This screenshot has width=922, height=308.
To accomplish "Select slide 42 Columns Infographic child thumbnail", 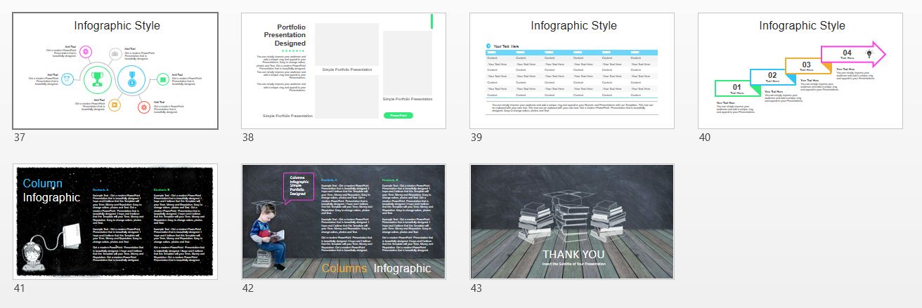I will 344,222.
